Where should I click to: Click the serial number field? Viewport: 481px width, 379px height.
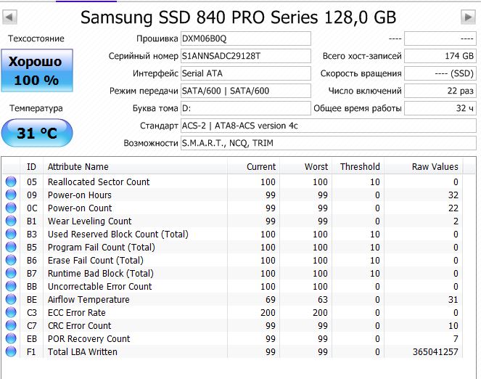pyautogui.click(x=245, y=56)
